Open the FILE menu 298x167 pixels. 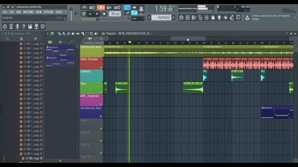[x=5, y=12]
